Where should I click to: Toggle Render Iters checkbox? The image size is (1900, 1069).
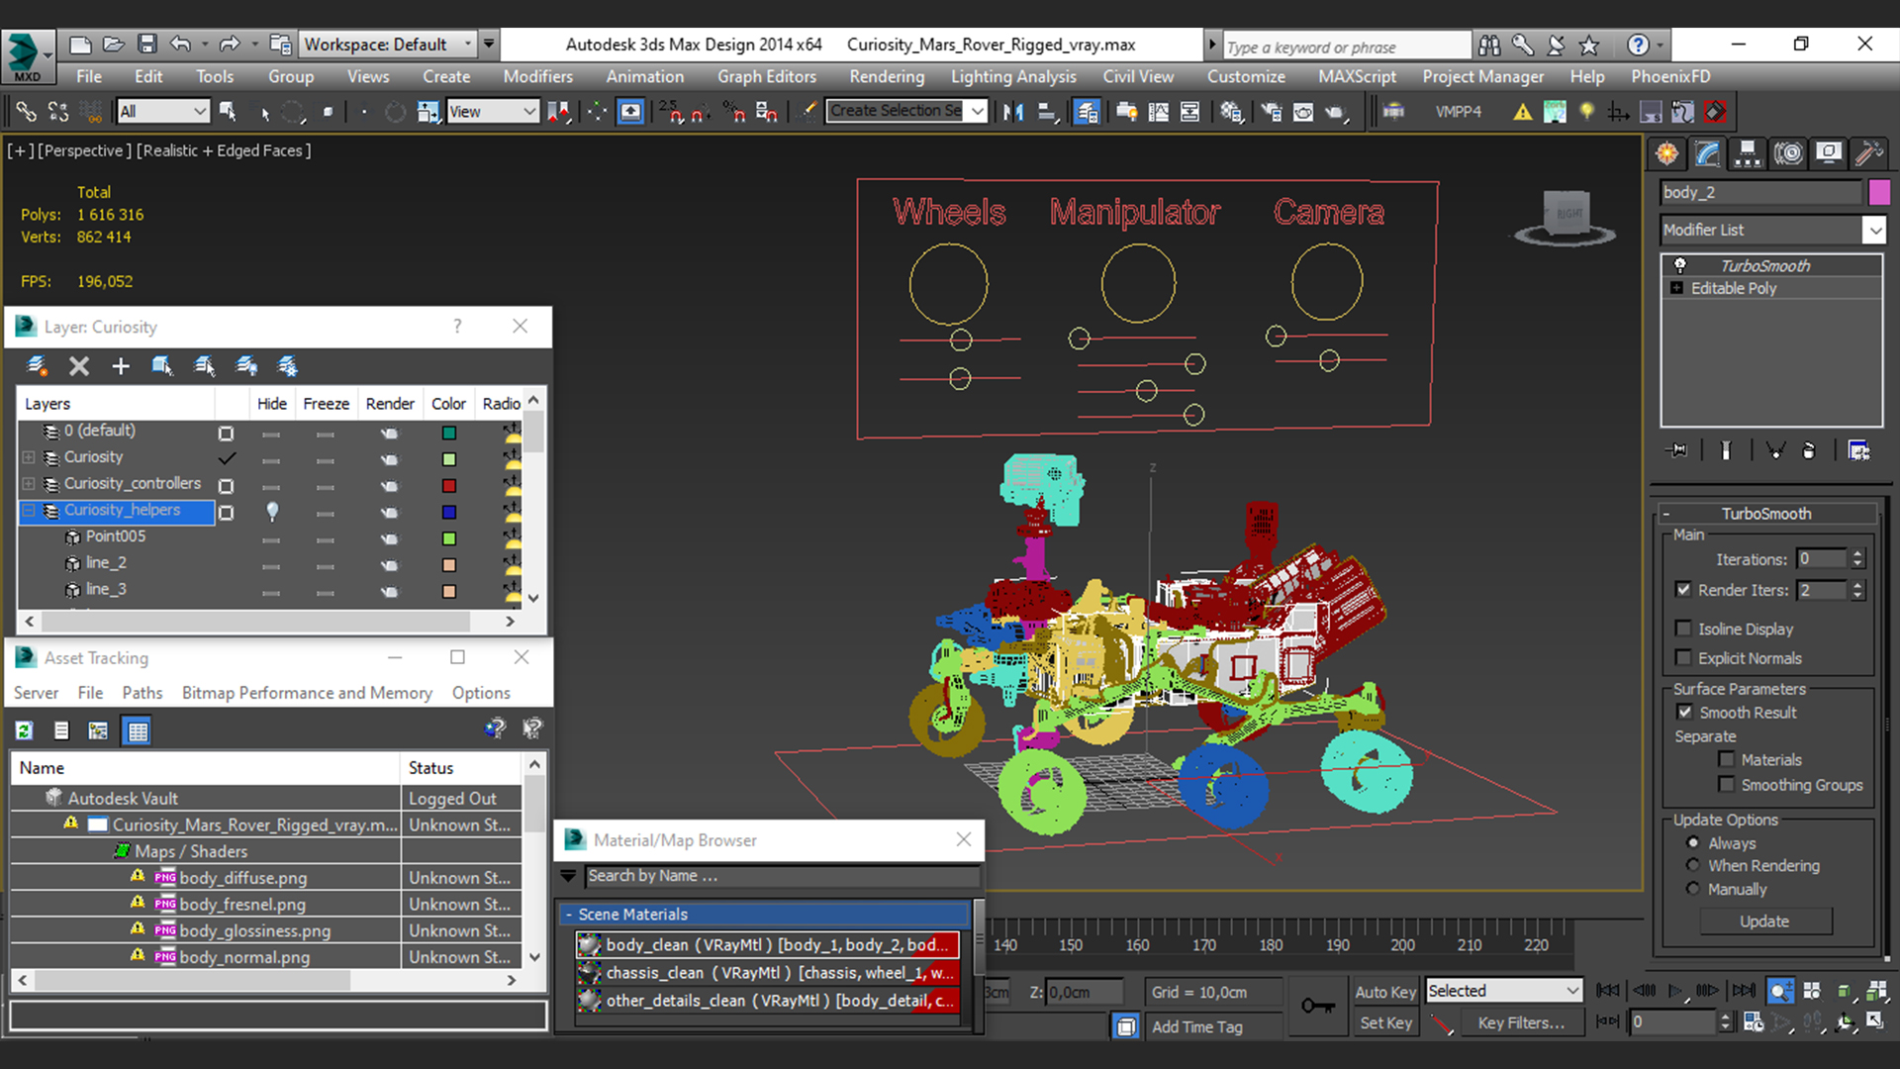[x=1683, y=589]
